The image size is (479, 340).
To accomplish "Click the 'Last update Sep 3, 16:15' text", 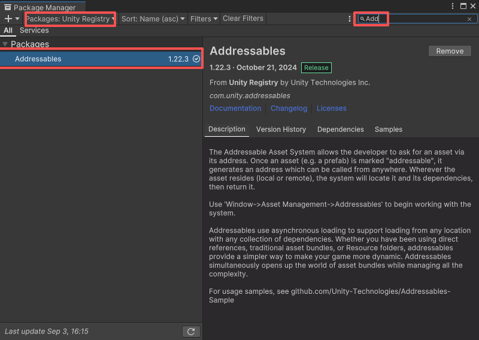I will (47, 332).
